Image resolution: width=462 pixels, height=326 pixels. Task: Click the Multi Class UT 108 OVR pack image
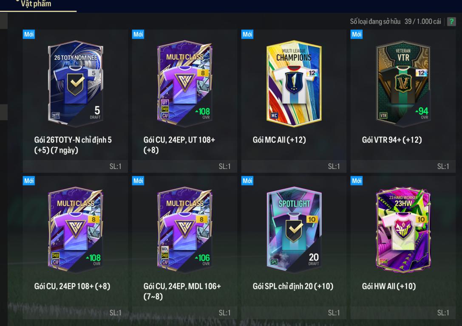tap(185, 84)
